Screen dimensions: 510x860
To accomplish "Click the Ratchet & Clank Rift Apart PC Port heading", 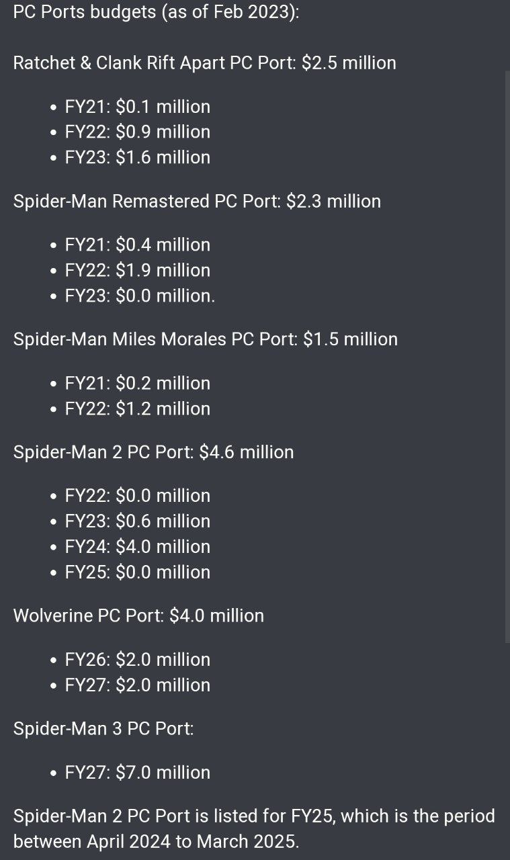I will tap(204, 62).
